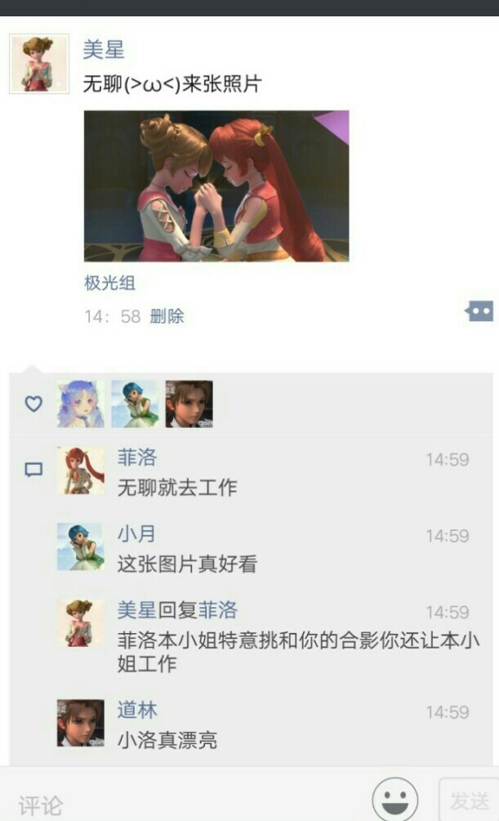Open the posted photo of two girls
Viewport: 499px width, 821px height.
point(216,186)
